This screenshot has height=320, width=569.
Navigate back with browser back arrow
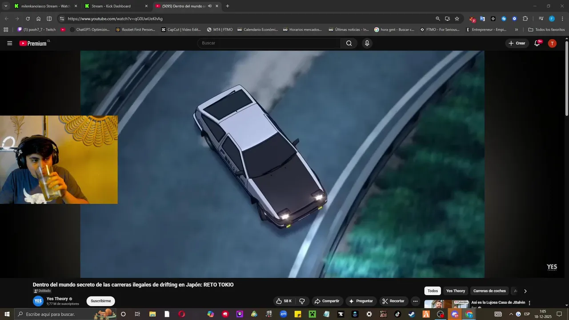(x=6, y=19)
